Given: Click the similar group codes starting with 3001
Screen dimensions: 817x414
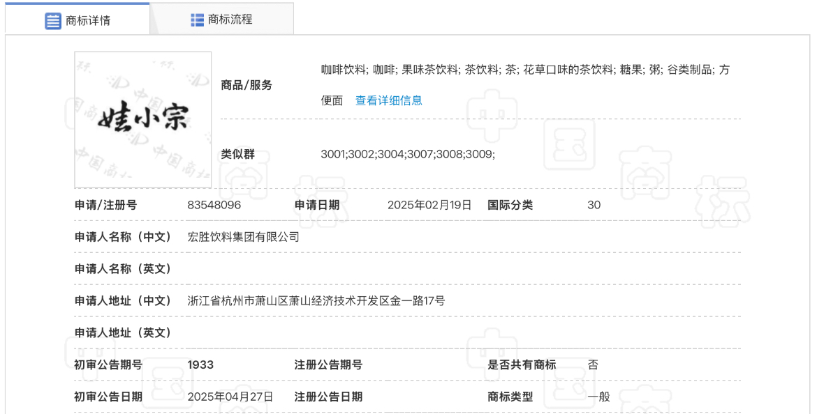Looking at the screenshot, I should [x=408, y=155].
